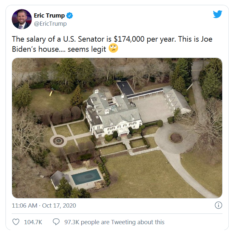Click the blue verified badge
This screenshot has height=232, width=229.
click(70, 16)
